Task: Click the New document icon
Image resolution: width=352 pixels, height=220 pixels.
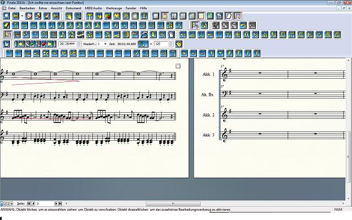Action: 6,16
